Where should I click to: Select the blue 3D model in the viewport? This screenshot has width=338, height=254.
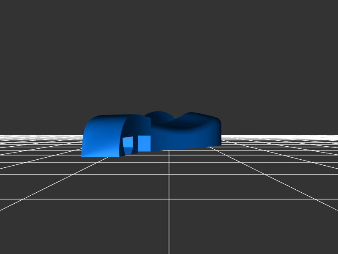pyautogui.click(x=169, y=135)
